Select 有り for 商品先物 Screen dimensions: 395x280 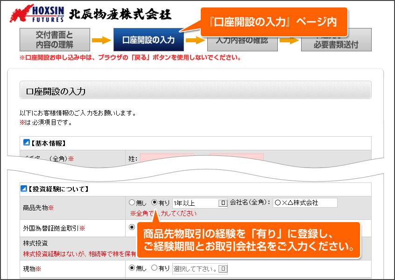(x=155, y=203)
